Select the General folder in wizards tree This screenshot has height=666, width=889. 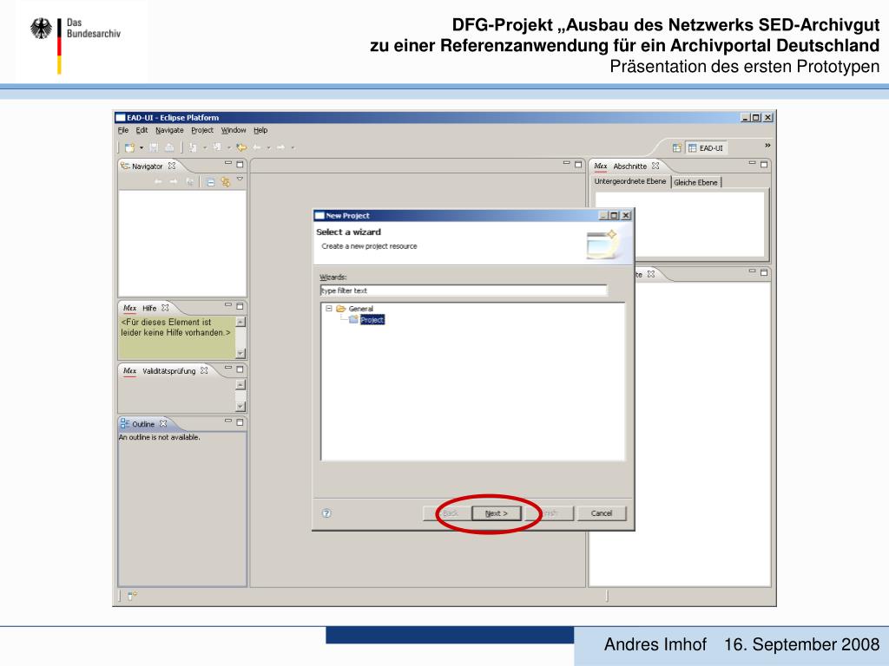(360, 309)
